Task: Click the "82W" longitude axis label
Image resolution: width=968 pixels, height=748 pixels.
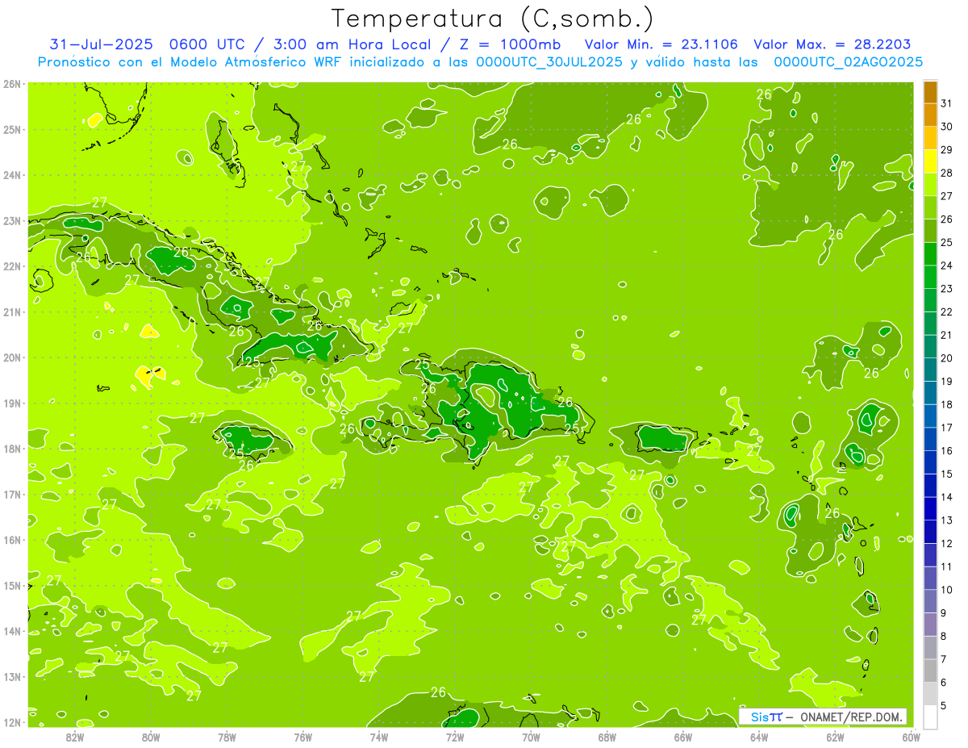Action: click(x=75, y=737)
